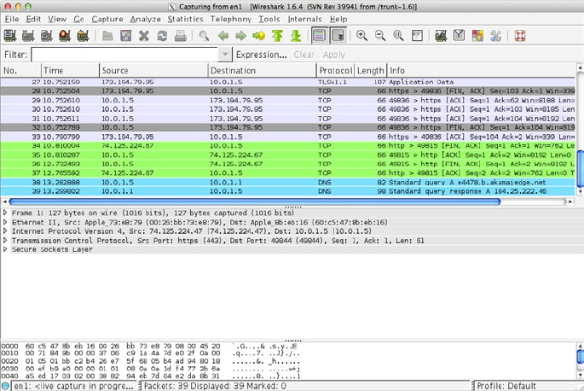This screenshot has height=391, width=584.
Task: Jump to the last packet
Action: coord(295,36)
